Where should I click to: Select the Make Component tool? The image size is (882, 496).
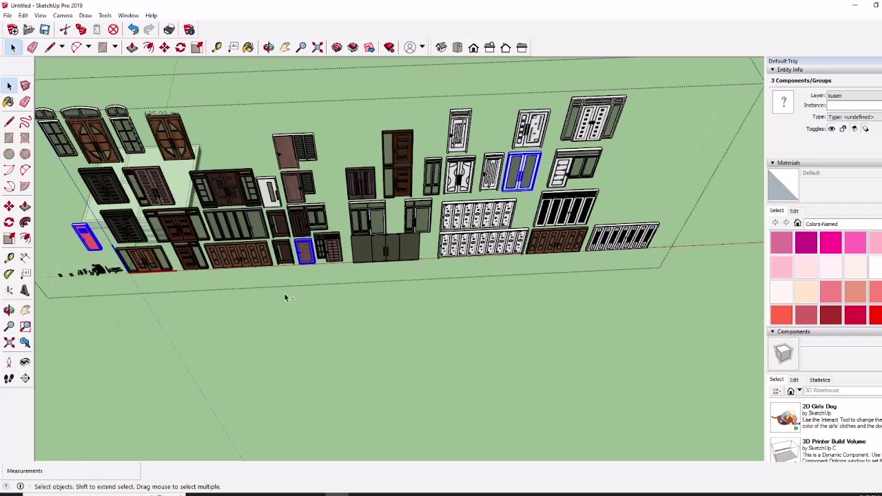click(x=25, y=85)
